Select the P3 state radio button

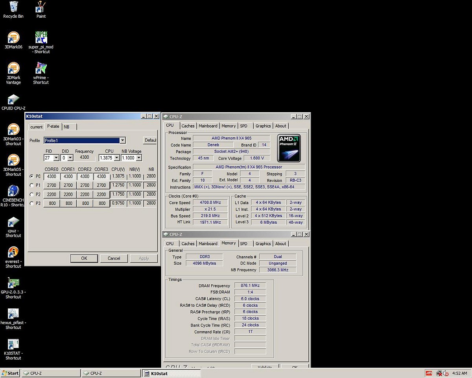click(x=32, y=203)
